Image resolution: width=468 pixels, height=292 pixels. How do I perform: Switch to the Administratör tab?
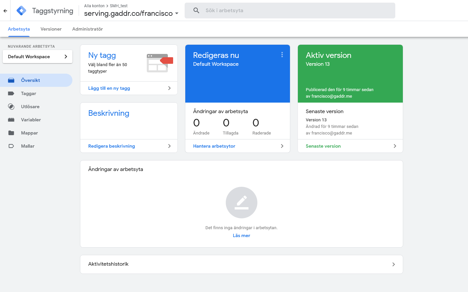[x=87, y=29]
